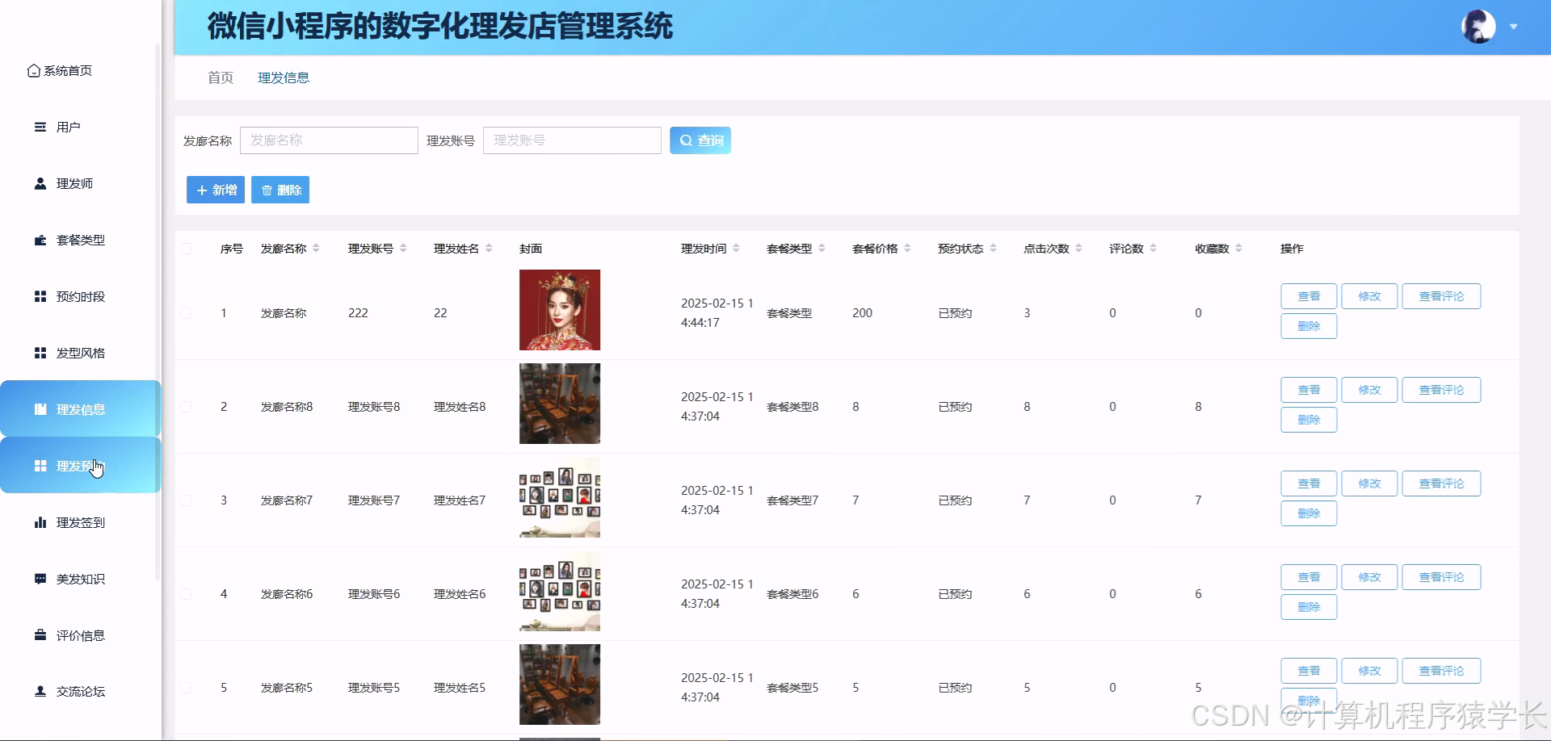
Task: Click the bridal portrait thumbnail in row 1
Action: click(559, 310)
